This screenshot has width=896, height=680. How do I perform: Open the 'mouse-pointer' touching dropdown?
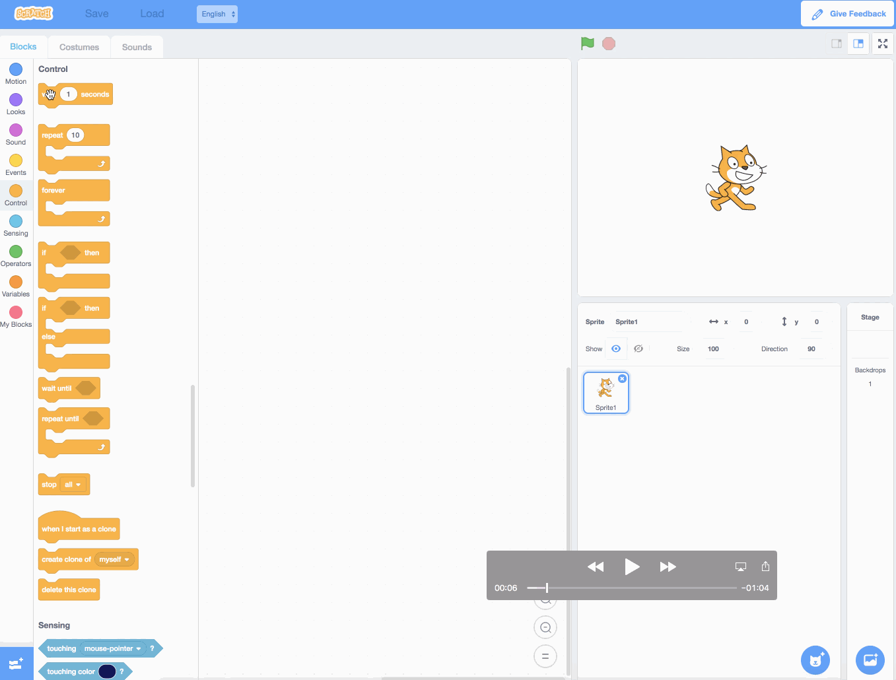pos(112,648)
